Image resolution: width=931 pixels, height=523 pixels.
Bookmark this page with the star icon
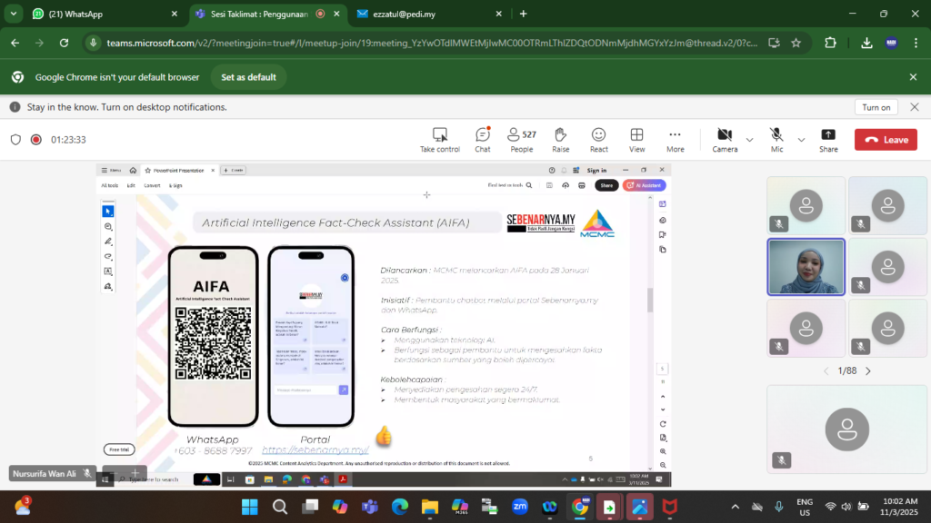click(x=796, y=43)
